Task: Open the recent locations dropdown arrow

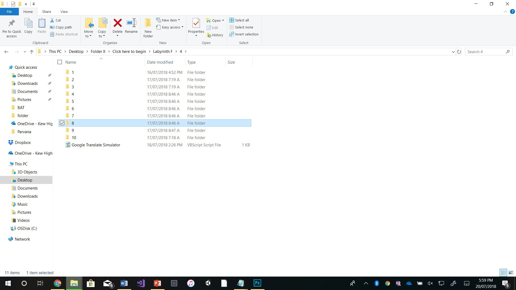Action: [x=25, y=52]
